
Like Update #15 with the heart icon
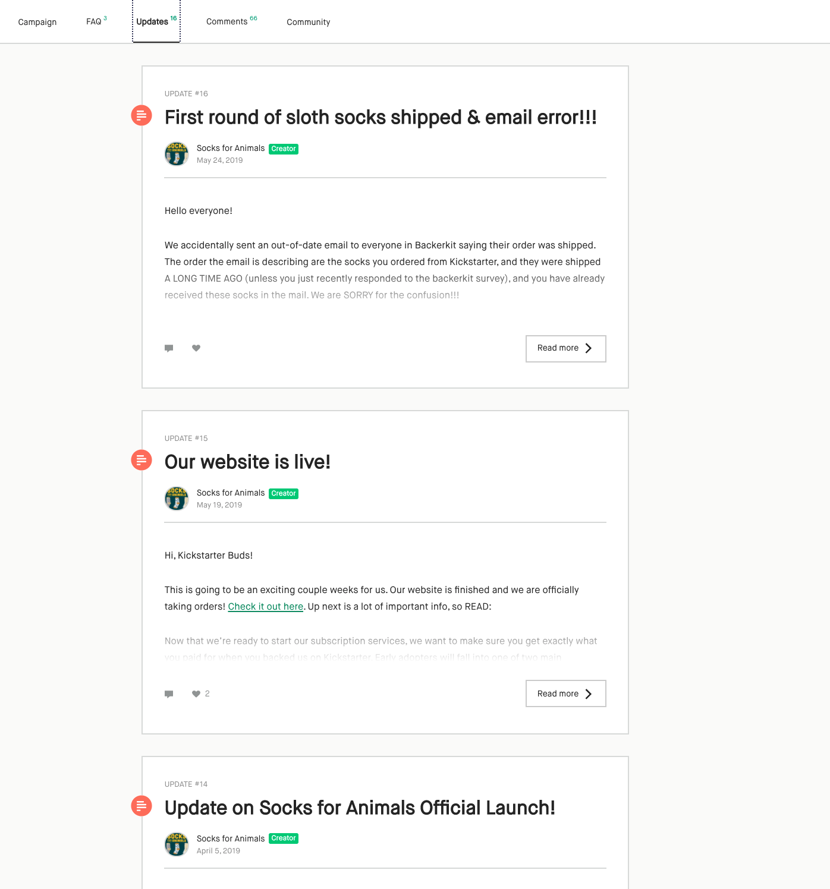pyautogui.click(x=196, y=694)
